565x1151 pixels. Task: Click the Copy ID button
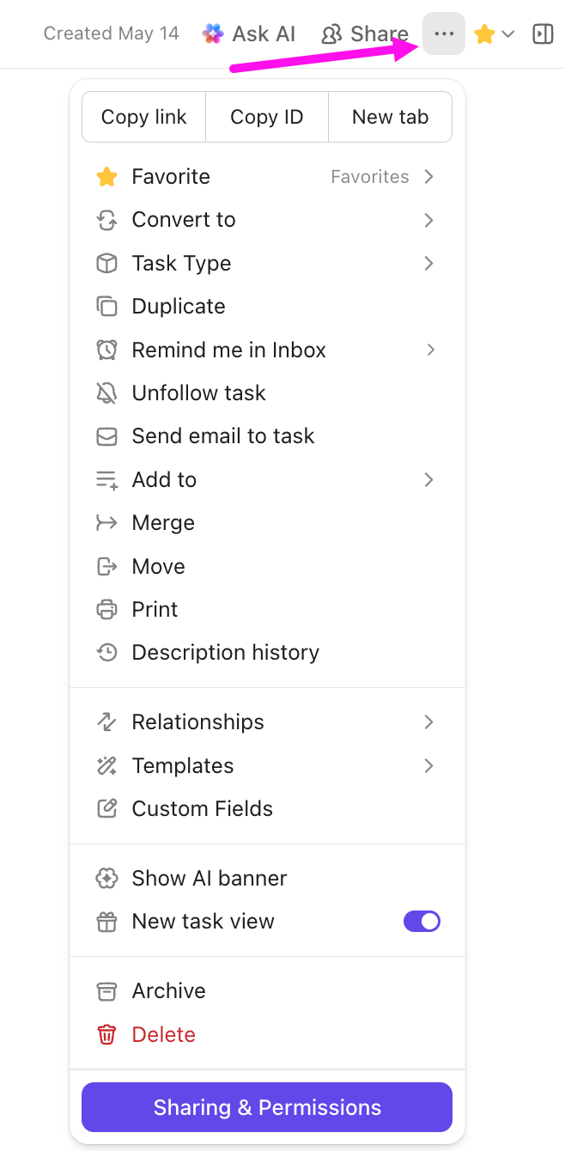[x=266, y=117]
